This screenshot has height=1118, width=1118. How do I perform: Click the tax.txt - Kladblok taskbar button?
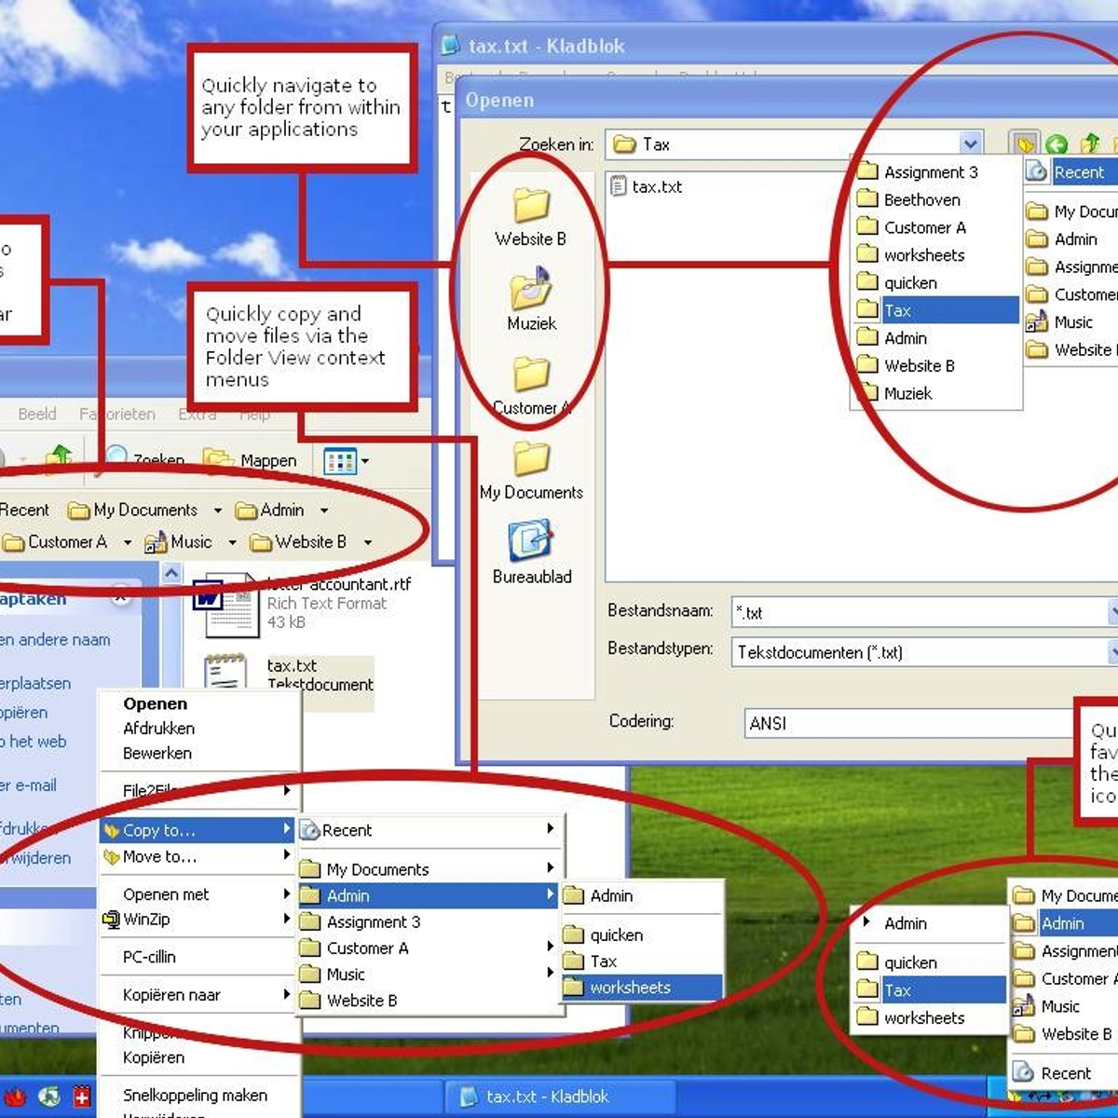point(559,1097)
